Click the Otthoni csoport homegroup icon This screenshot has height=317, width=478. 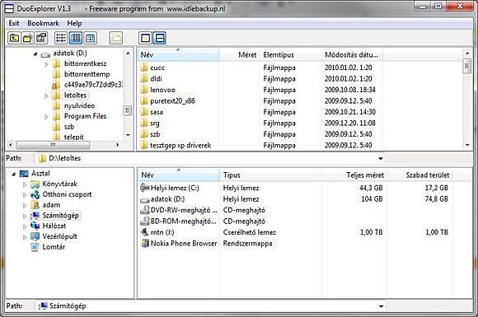click(35, 194)
